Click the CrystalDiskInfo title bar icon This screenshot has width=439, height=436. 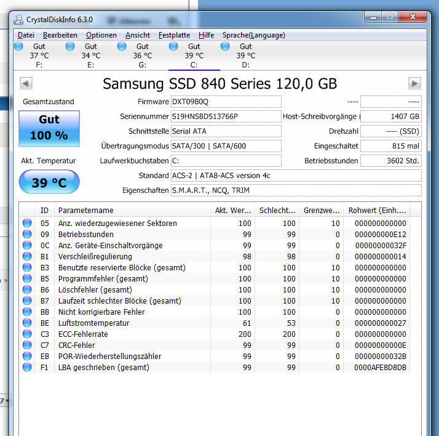(18, 20)
